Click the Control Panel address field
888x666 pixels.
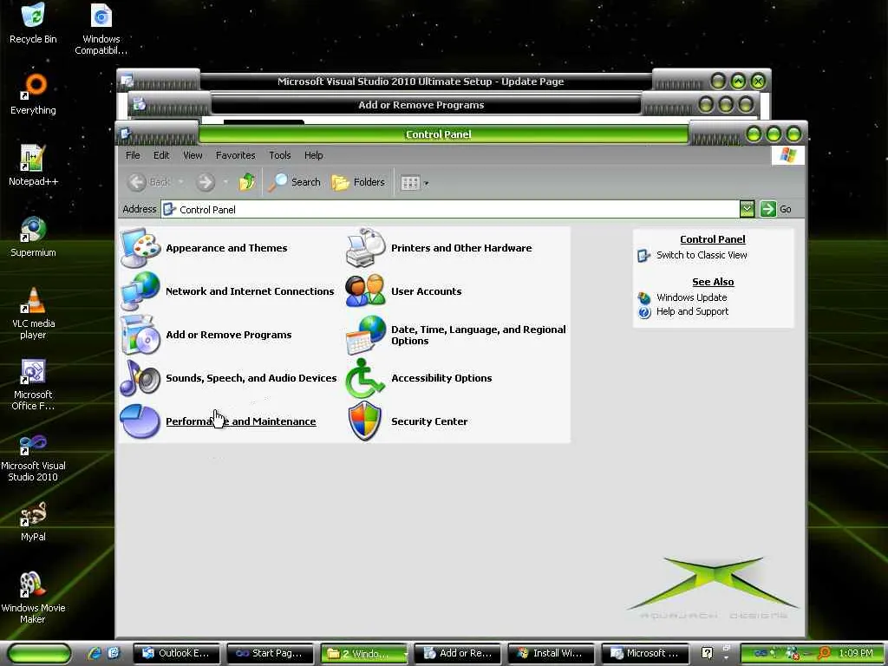click(x=450, y=210)
